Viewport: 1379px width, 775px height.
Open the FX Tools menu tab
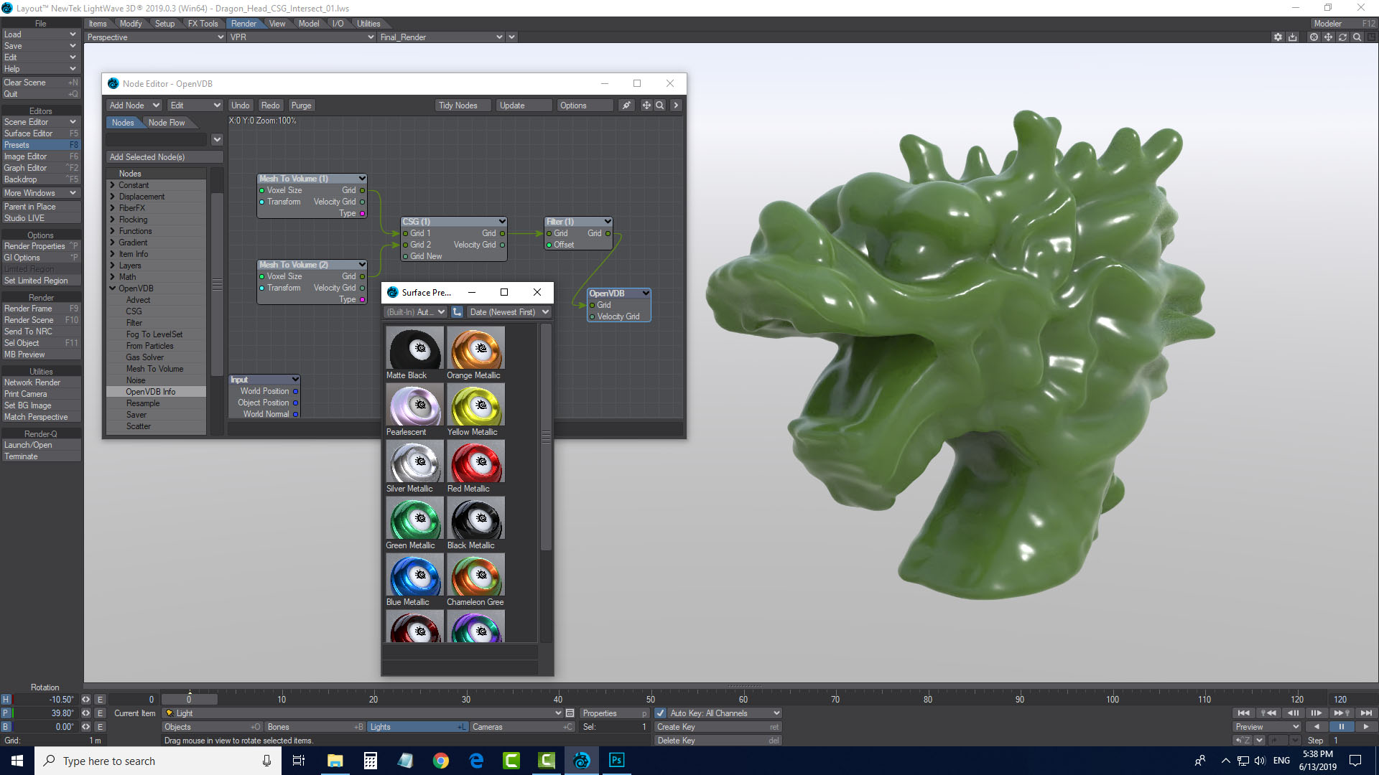click(203, 24)
